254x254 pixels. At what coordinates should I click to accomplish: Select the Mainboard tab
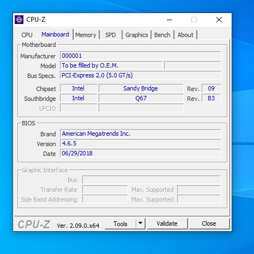pyautogui.click(x=55, y=34)
